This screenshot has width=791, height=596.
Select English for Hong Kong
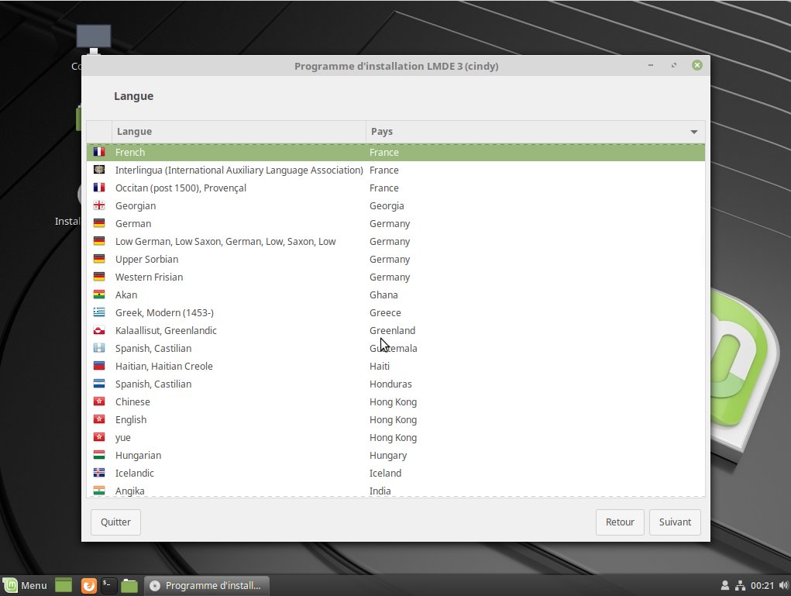point(131,419)
